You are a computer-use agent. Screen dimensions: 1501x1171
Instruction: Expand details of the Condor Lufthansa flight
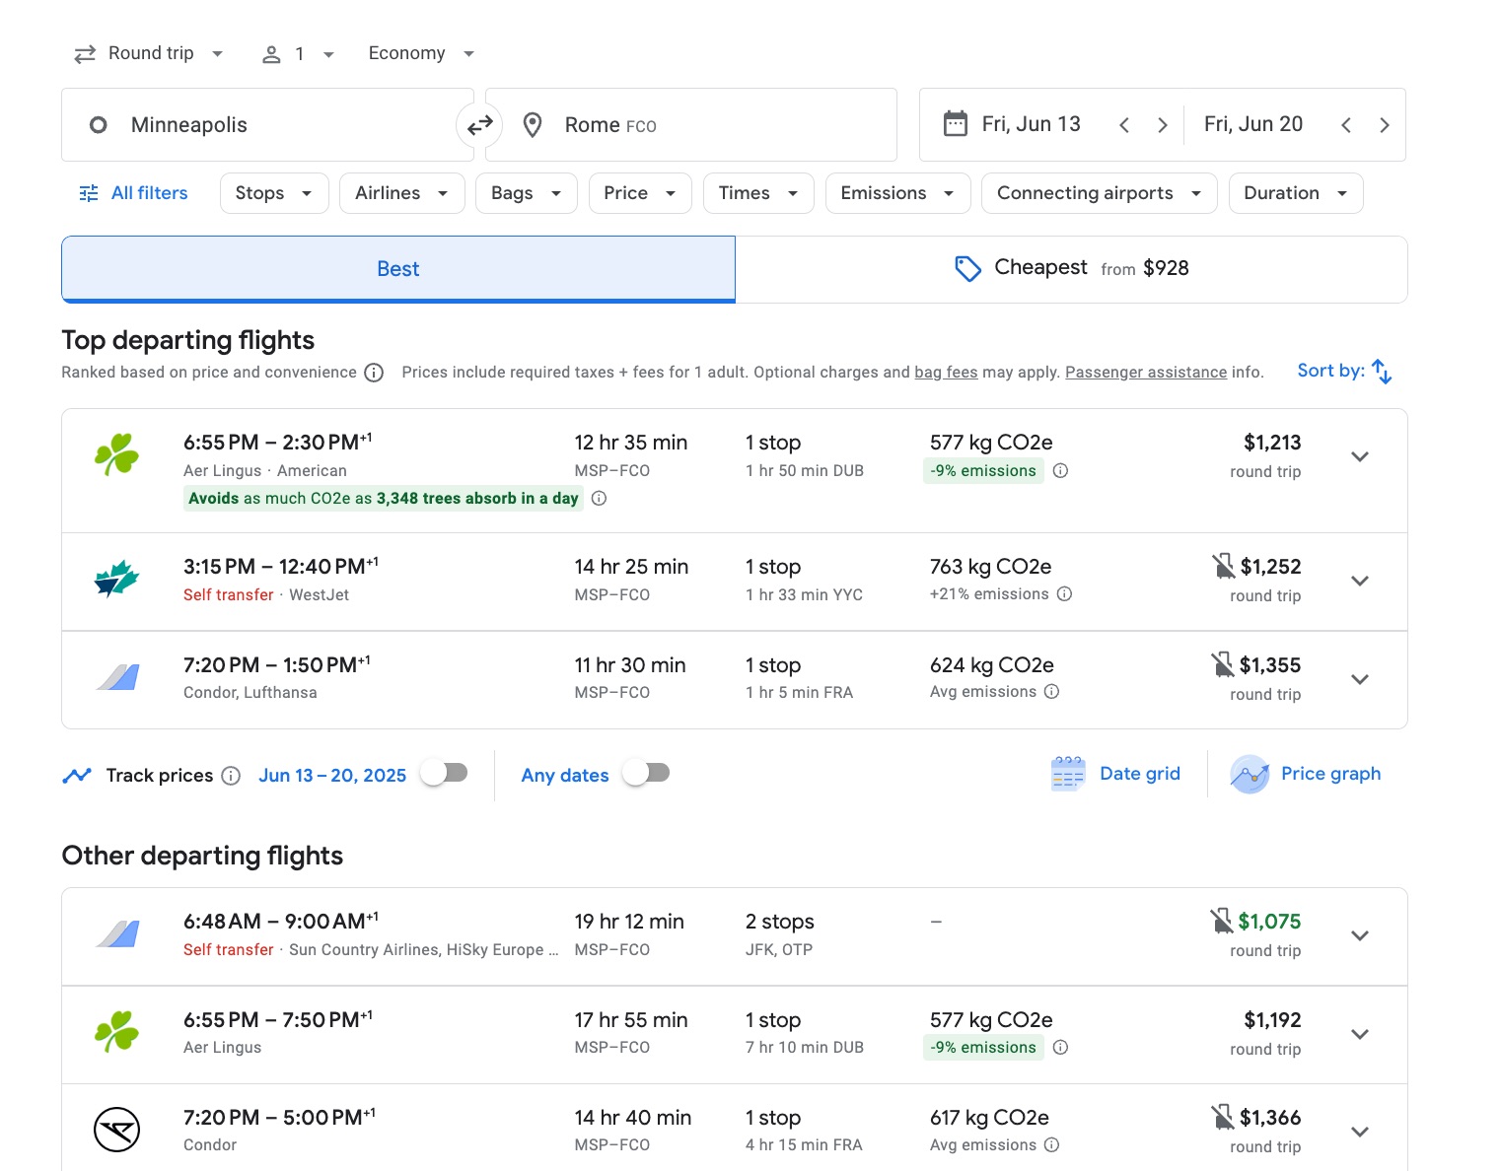point(1359,679)
